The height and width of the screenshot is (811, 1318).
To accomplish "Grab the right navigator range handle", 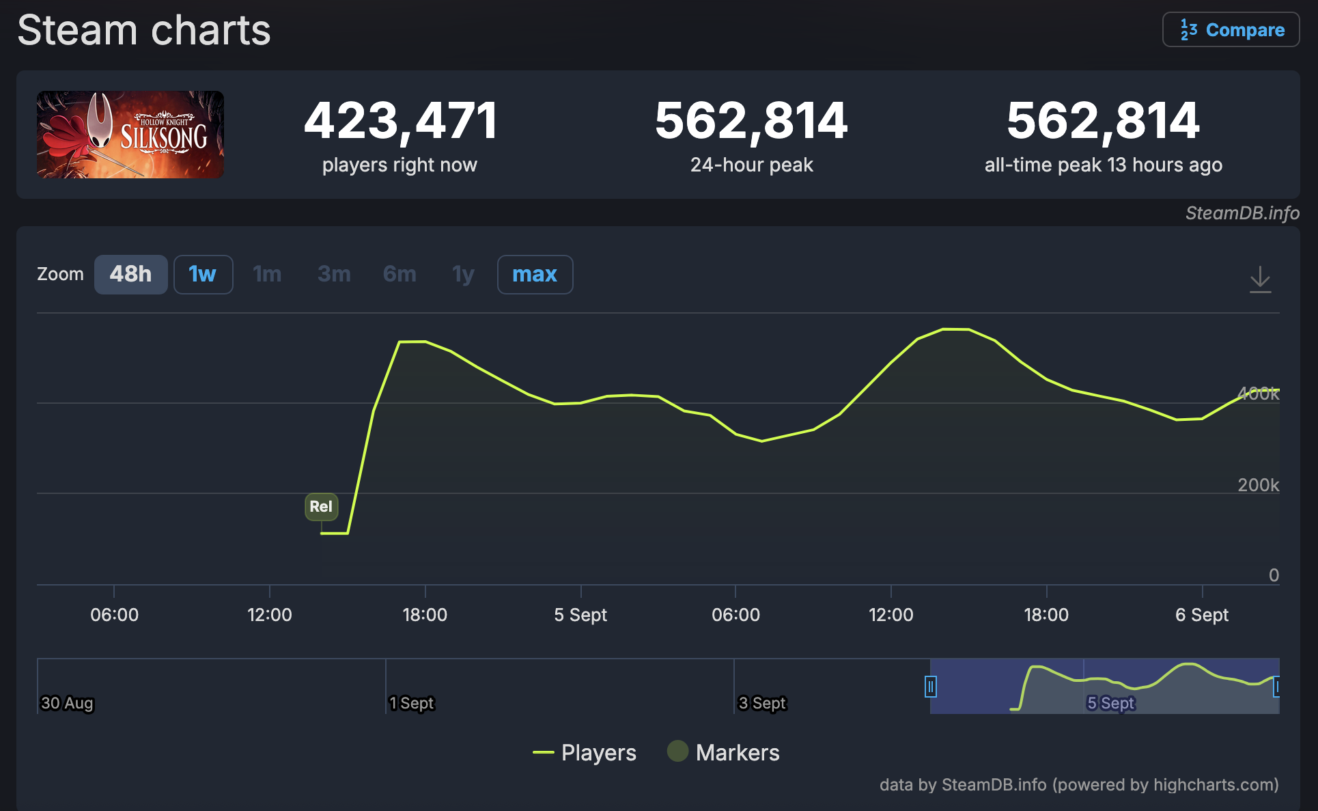I will 1276,686.
